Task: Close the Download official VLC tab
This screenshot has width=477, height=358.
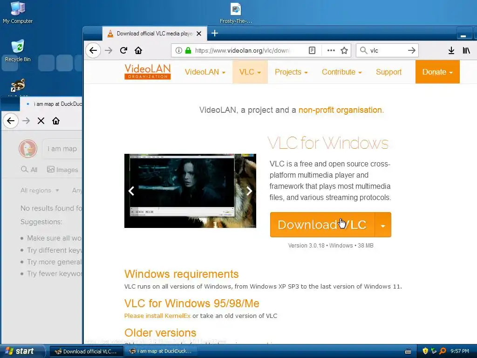Action: [199, 34]
